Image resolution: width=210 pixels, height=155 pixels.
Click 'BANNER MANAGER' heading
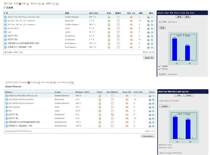[x=13, y=87]
